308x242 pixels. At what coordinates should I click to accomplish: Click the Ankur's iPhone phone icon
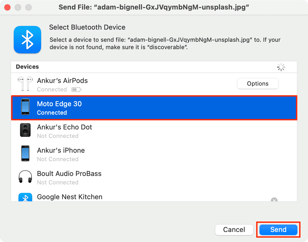click(25, 153)
